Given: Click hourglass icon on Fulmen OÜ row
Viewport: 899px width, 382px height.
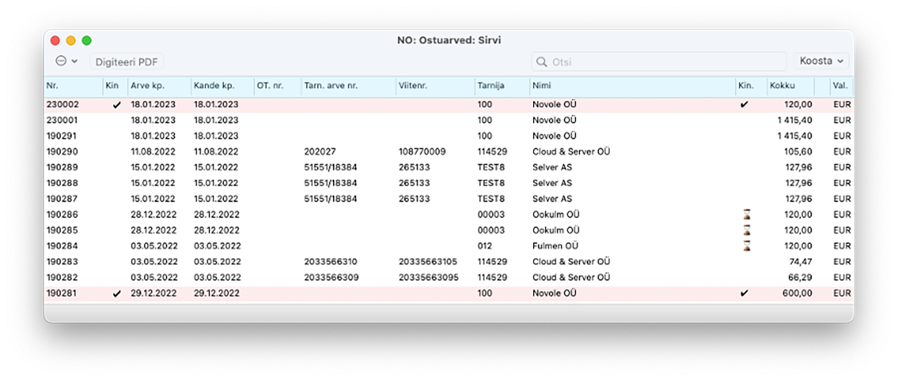Looking at the screenshot, I should pos(747,246).
